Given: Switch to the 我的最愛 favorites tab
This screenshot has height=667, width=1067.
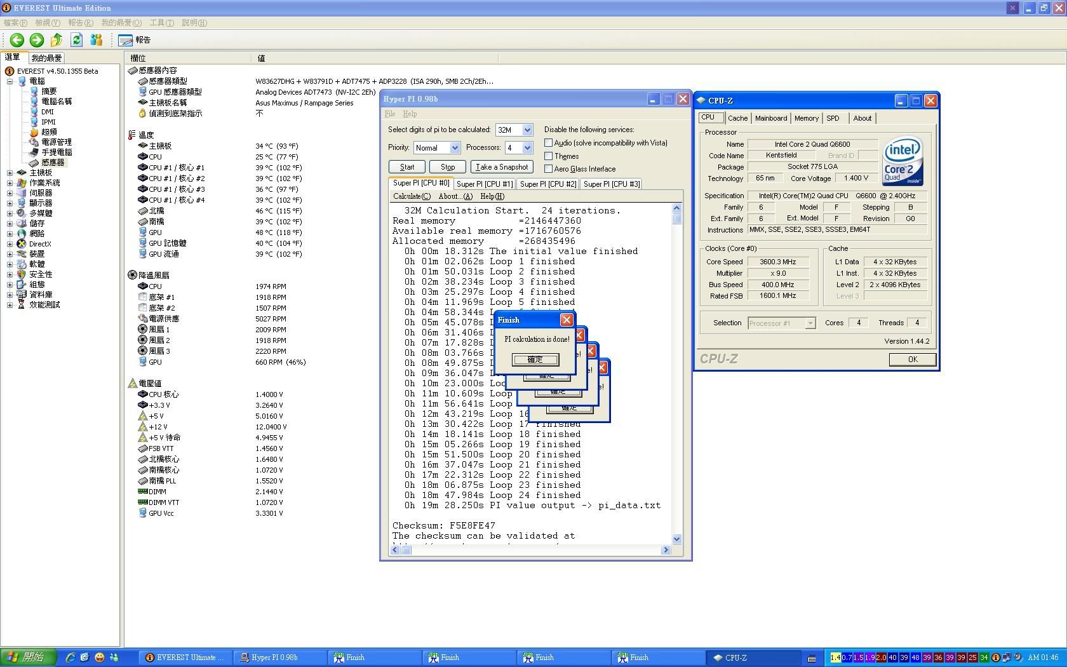Looking at the screenshot, I should [47, 58].
